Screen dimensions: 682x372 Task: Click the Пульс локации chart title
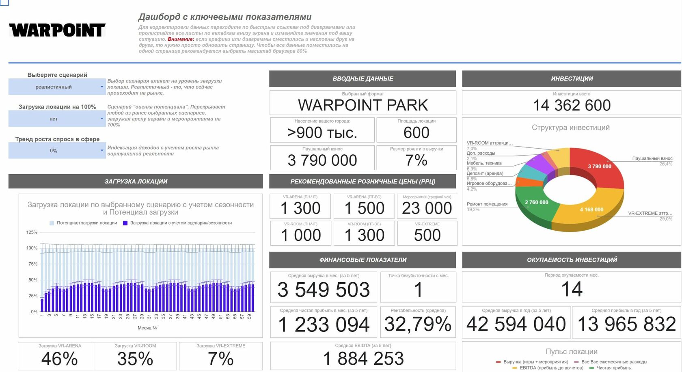(x=572, y=352)
